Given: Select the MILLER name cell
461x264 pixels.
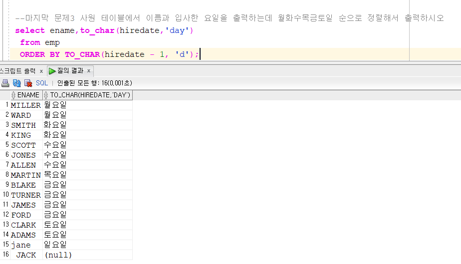Looking at the screenshot, I should 26,105.
